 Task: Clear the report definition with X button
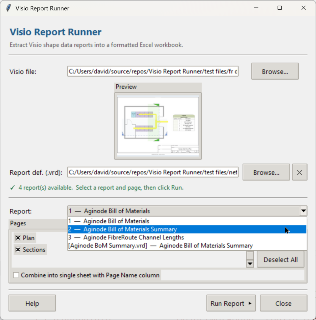click(x=299, y=172)
